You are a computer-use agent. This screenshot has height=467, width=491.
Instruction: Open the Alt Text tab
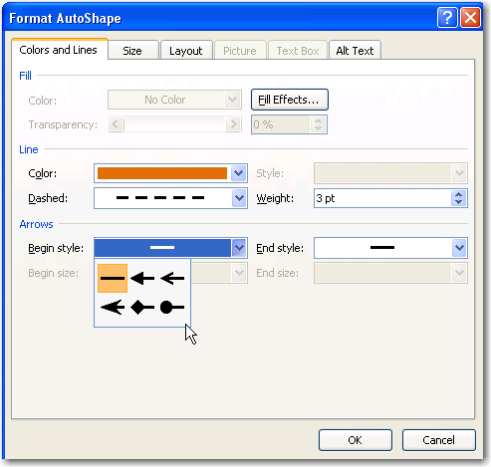coord(355,51)
